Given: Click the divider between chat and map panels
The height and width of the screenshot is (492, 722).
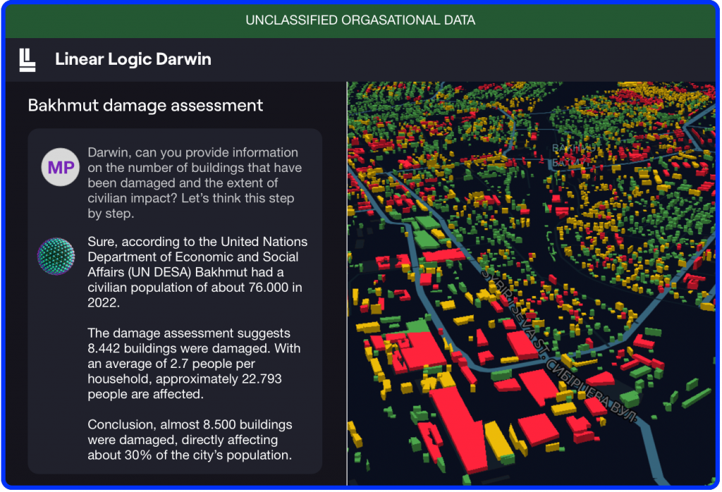Looking at the screenshot, I should 347,282.
